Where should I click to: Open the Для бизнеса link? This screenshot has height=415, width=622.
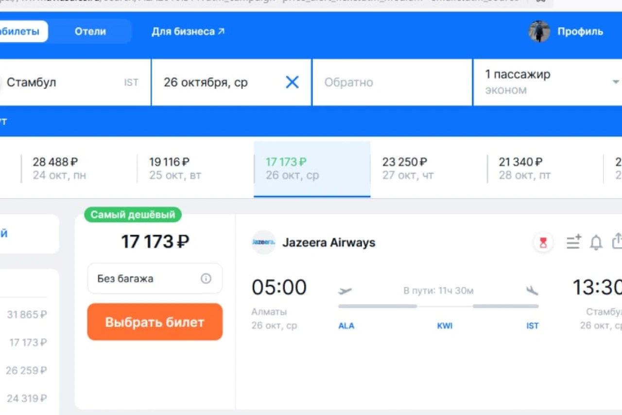point(188,32)
